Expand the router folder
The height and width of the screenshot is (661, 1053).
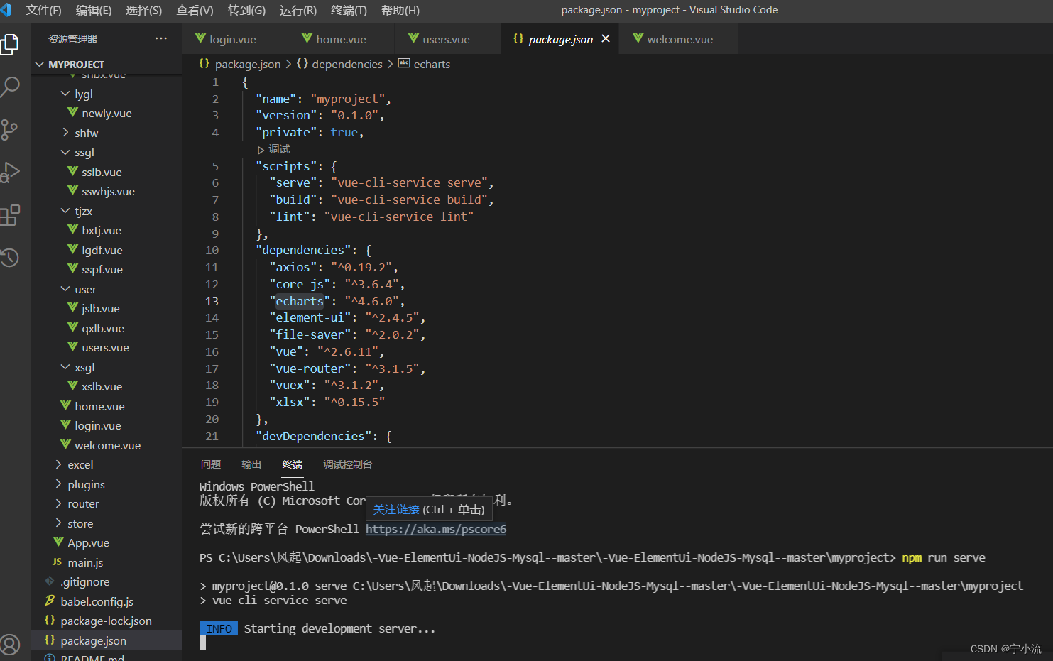pos(107,503)
